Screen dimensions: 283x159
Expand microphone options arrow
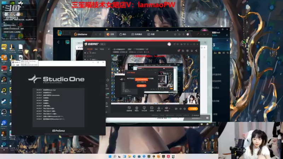(162, 108)
